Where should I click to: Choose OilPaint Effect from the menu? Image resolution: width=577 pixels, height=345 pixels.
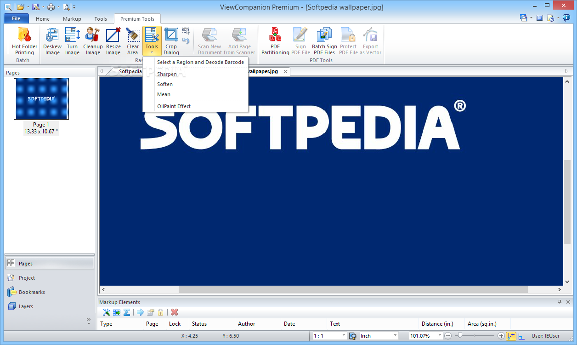196,106
